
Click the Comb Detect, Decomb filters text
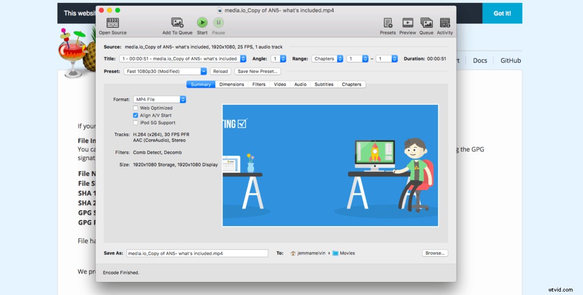tap(157, 153)
